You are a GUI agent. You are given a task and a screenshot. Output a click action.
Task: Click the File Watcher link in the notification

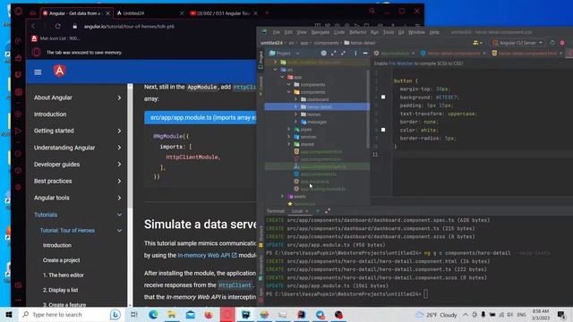(401, 64)
